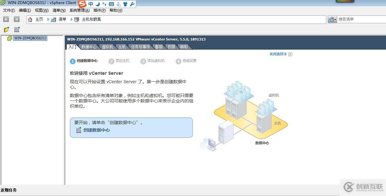Open the soft keyboard icon in Sogou bar
The height and width of the screenshot is (196, 386).
point(111,4)
